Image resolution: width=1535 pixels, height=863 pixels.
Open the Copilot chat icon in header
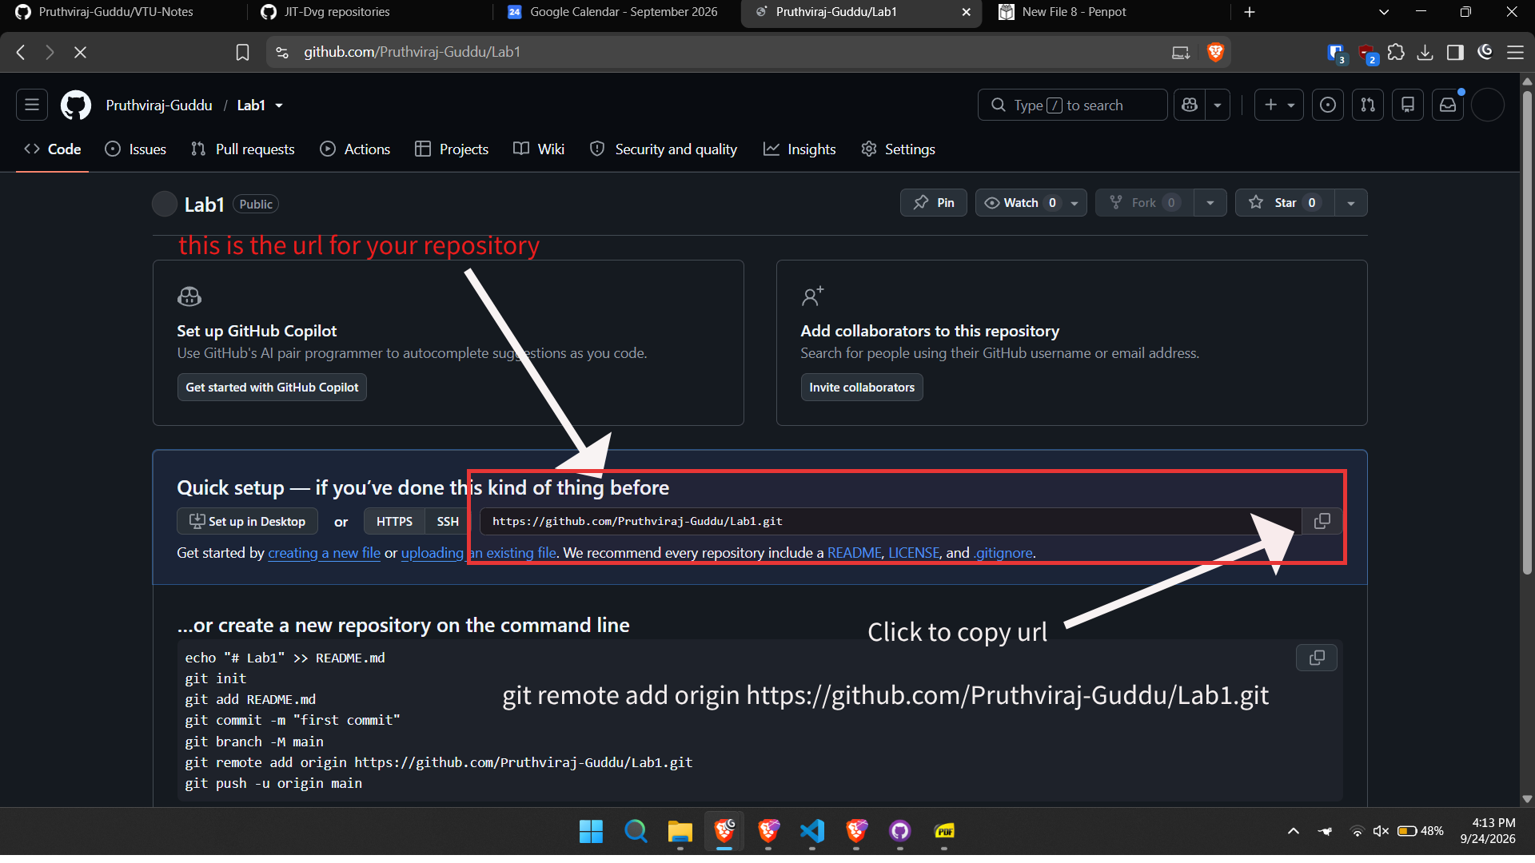[x=1190, y=105]
